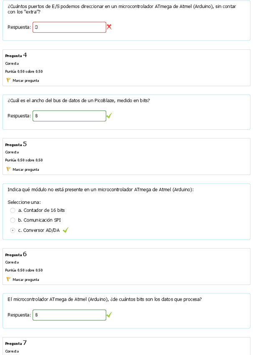Click green checkmark beside PicoBlaze answer
This screenshot has height=355, width=253.
[109, 116]
